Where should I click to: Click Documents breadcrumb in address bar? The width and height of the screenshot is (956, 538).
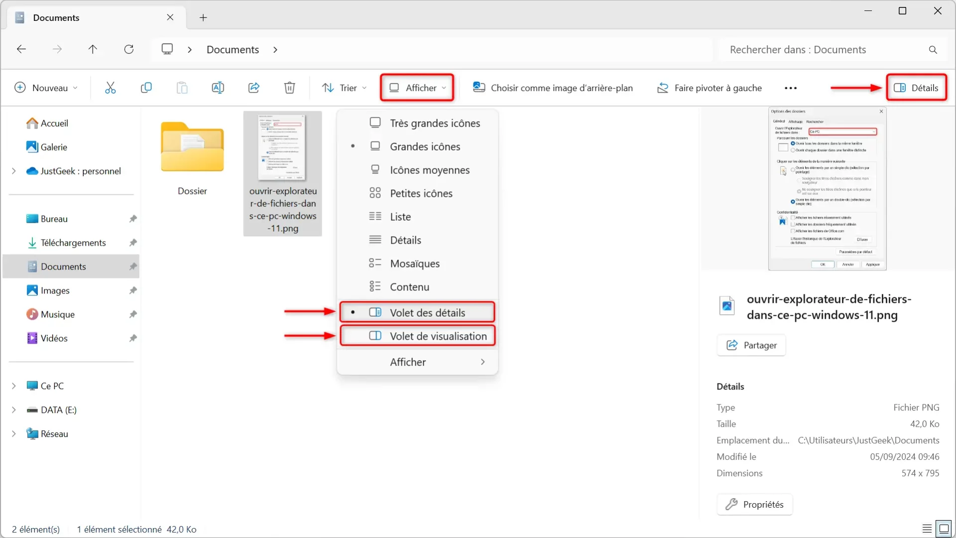[233, 50]
